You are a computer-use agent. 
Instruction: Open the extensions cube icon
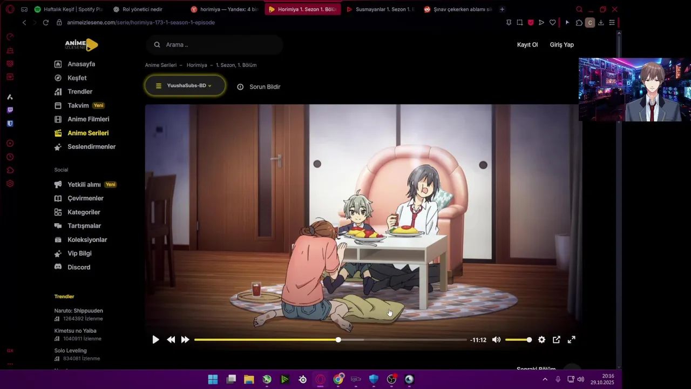click(x=579, y=23)
